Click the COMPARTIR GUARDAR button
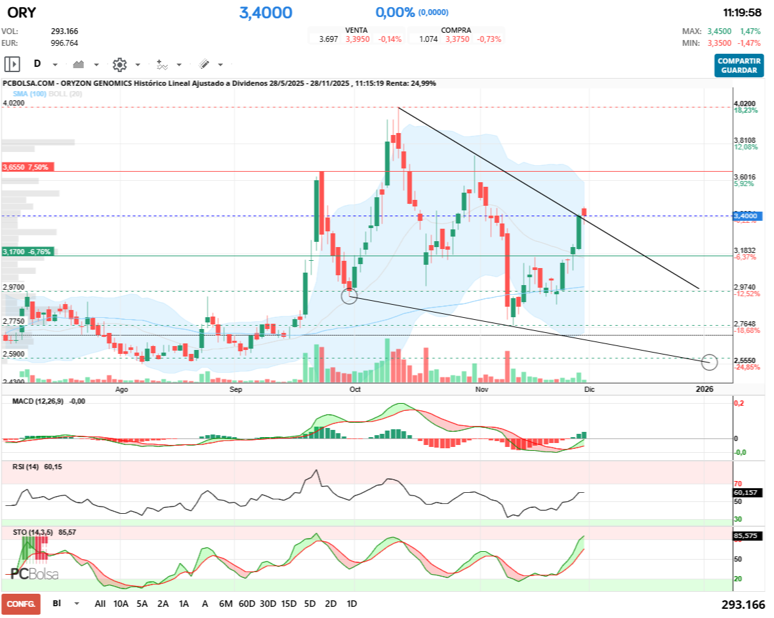Image resolution: width=774 pixels, height=618 pixels. coord(739,66)
